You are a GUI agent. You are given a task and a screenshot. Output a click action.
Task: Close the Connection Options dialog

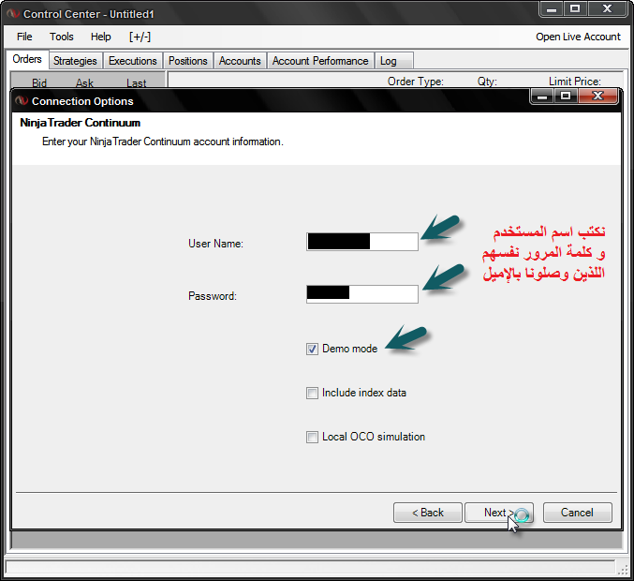[598, 96]
